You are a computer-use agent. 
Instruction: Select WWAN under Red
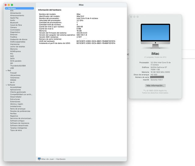coord(13,80)
